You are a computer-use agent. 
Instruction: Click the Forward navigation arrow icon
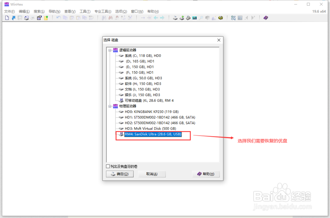tap(162, 18)
